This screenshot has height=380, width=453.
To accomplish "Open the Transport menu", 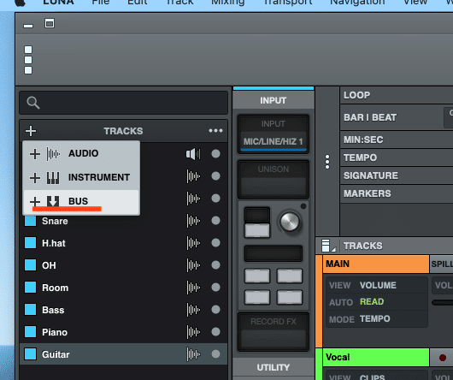I will tap(288, 3).
